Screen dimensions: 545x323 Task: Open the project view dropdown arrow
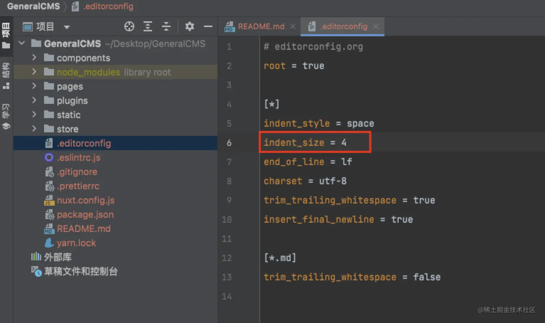[x=67, y=27]
